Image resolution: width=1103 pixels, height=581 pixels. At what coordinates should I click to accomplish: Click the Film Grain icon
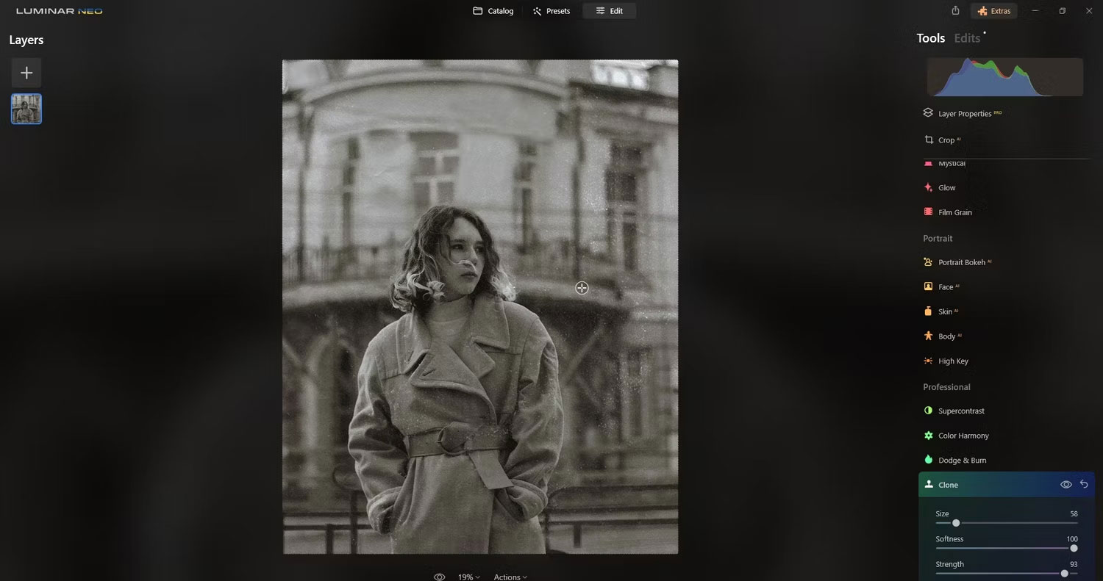[x=928, y=212]
